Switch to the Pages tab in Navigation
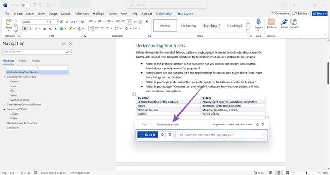Viewport: 330px width, 175px height. [x=23, y=61]
